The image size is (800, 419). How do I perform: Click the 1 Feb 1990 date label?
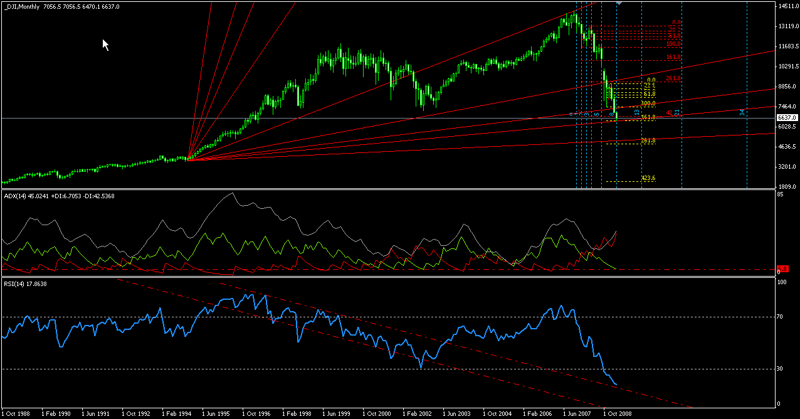pyautogui.click(x=56, y=414)
